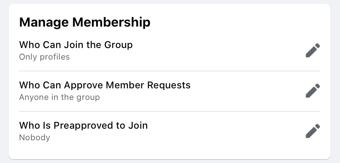
Task: Click the Who Can Join the Group title
Action: (x=76, y=45)
